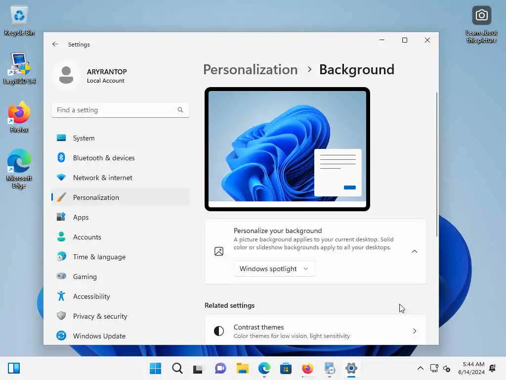This screenshot has height=380, width=506.
Task: Open File Explorer from the taskbar
Action: tap(242, 368)
